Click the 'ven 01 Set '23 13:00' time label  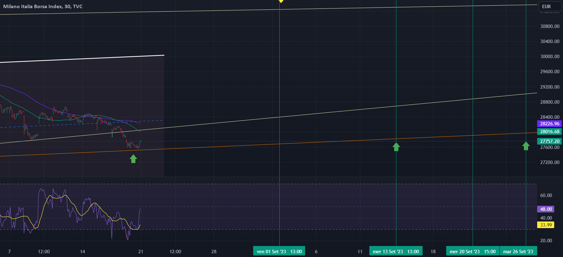click(279, 251)
